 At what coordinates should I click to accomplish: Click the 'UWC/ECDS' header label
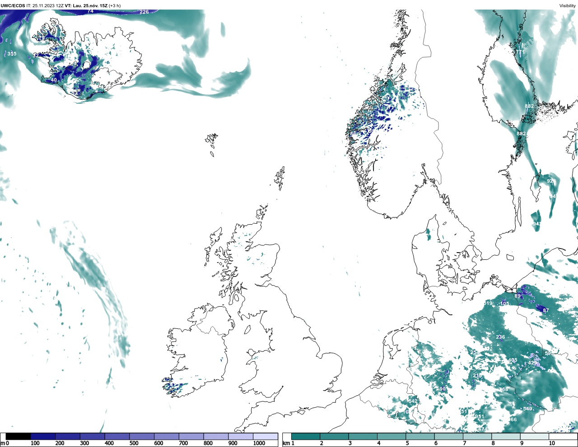(x=13, y=5)
